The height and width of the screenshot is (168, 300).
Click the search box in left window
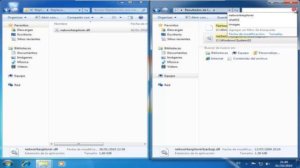pyautogui.click(x=120, y=10)
